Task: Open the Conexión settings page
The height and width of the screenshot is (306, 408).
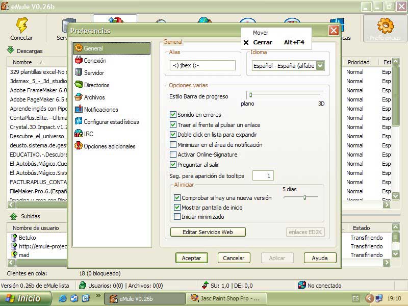Action: pos(95,60)
